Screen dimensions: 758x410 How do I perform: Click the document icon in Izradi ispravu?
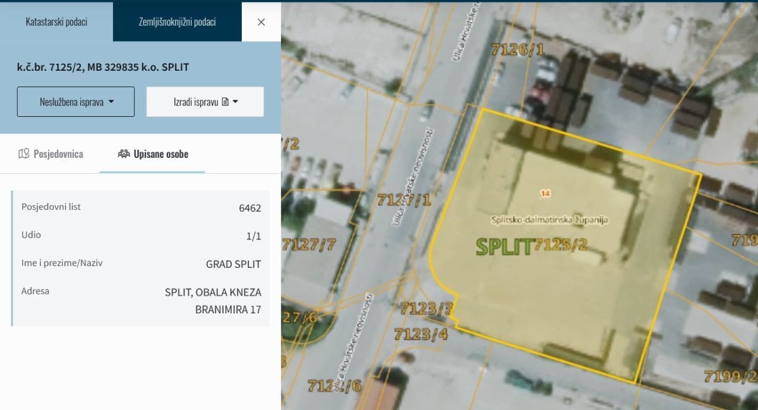coord(225,102)
